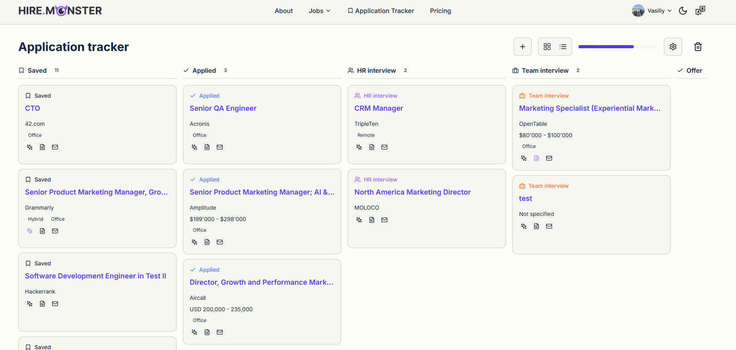Click the Team interview column header
The height and width of the screenshot is (350, 736).
[x=545, y=70]
